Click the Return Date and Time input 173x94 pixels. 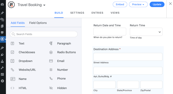(110, 32)
